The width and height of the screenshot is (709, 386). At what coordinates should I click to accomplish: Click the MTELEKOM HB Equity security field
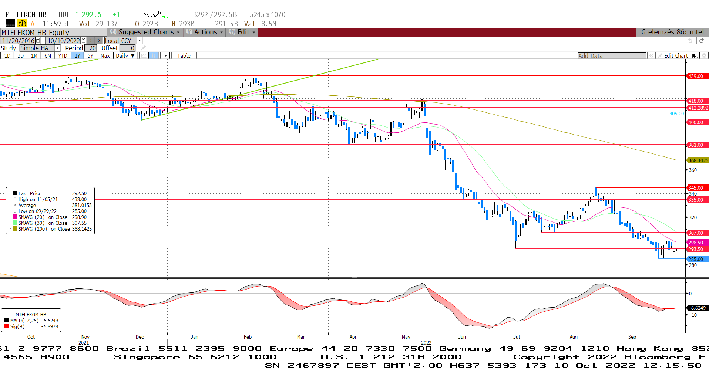54,32
